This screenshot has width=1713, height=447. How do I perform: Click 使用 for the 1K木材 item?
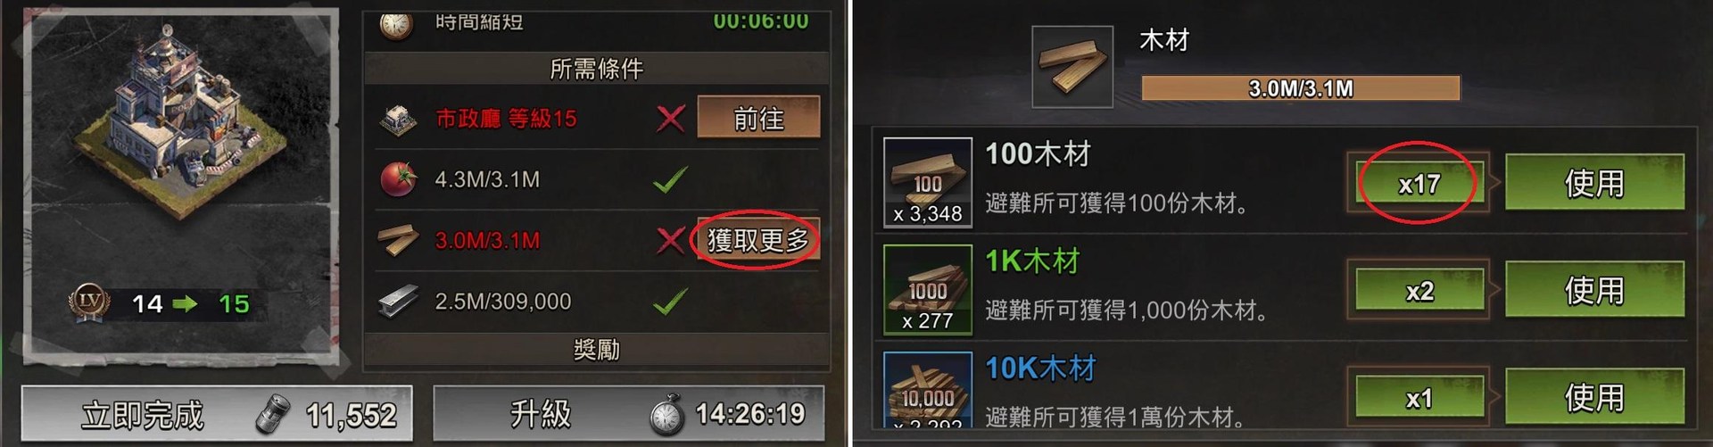1594,289
